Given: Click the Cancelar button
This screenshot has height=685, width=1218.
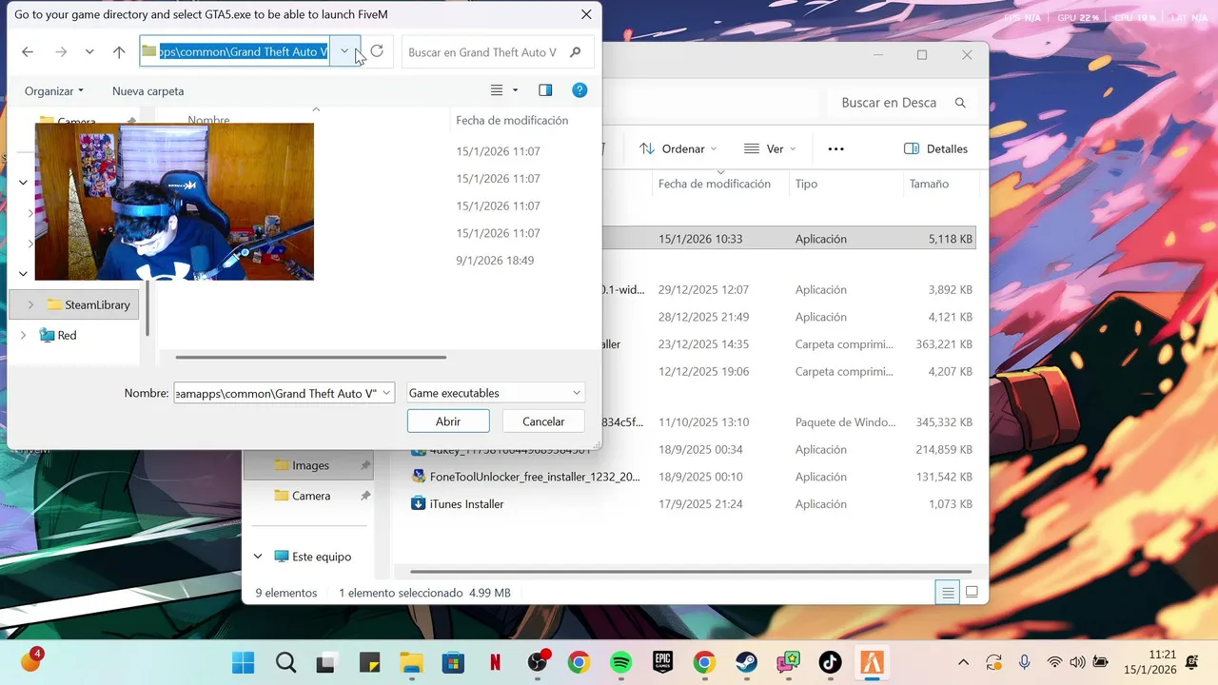Looking at the screenshot, I should click(543, 421).
